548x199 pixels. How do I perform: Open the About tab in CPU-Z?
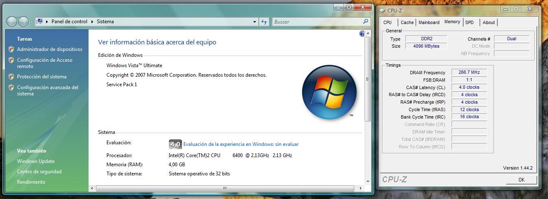pos(489,22)
